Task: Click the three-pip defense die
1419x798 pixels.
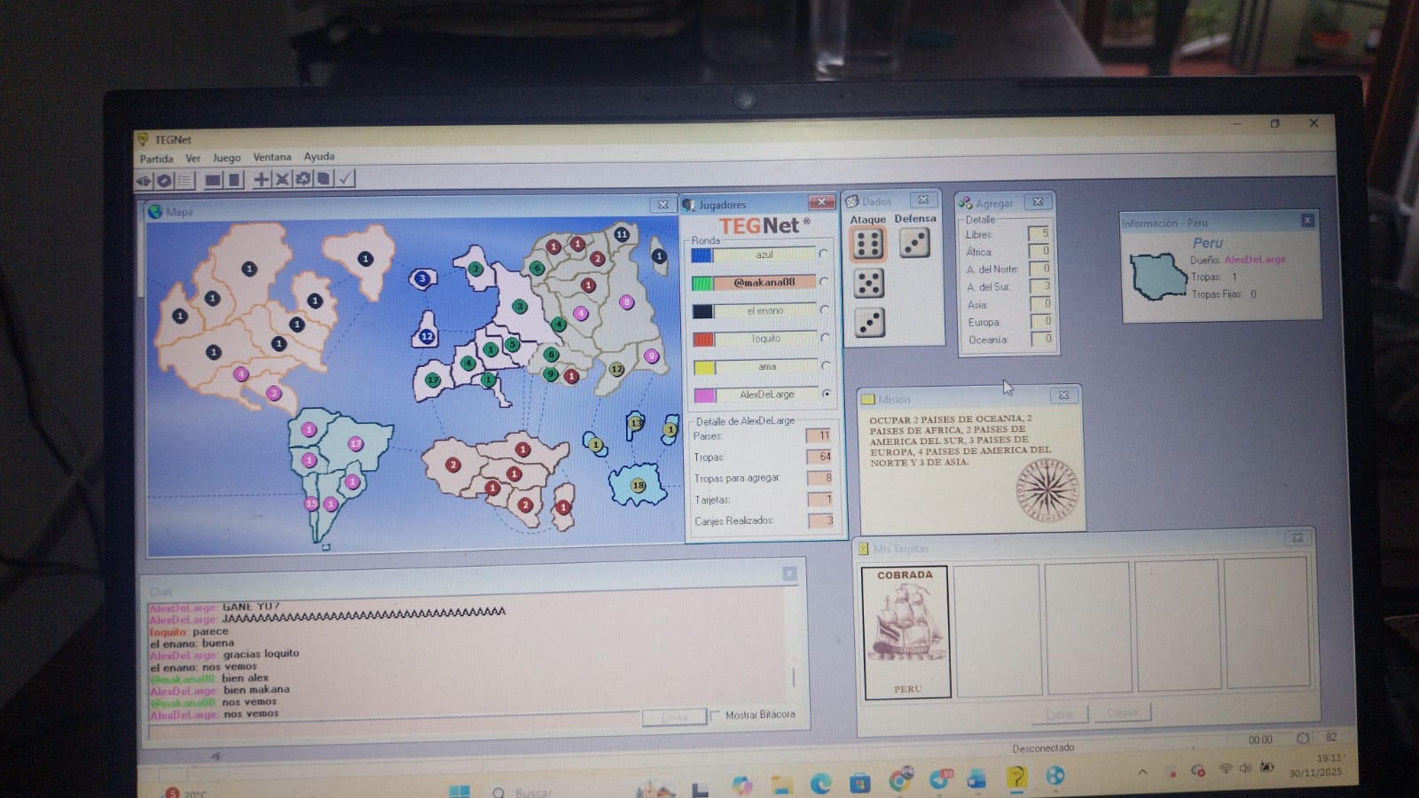Action: [x=914, y=243]
